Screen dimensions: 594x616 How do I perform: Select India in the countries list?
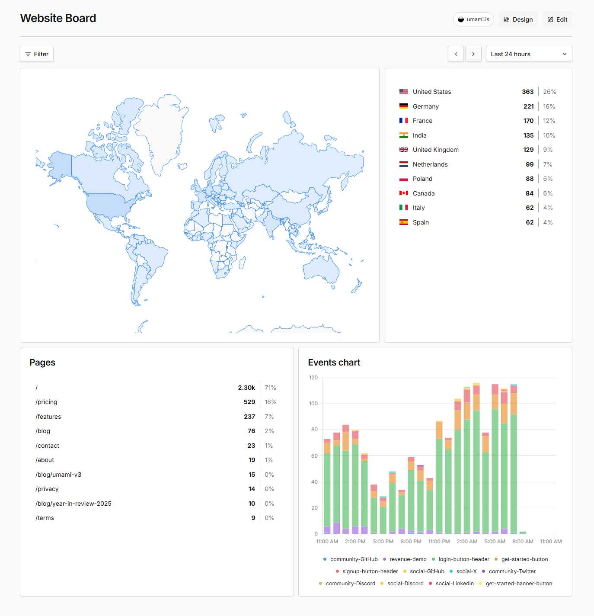pyautogui.click(x=419, y=135)
